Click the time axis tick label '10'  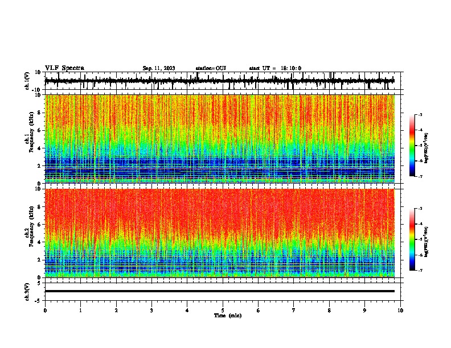tap(400, 310)
